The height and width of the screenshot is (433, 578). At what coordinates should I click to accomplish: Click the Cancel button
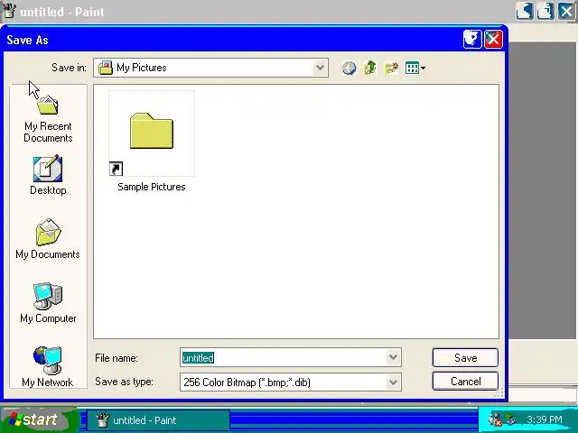click(x=465, y=382)
